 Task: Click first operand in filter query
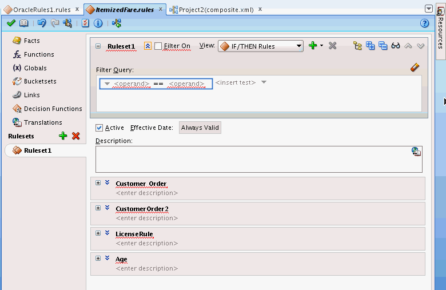coord(132,84)
